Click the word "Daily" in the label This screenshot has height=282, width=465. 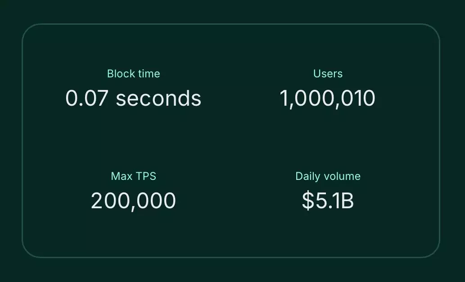(307, 176)
